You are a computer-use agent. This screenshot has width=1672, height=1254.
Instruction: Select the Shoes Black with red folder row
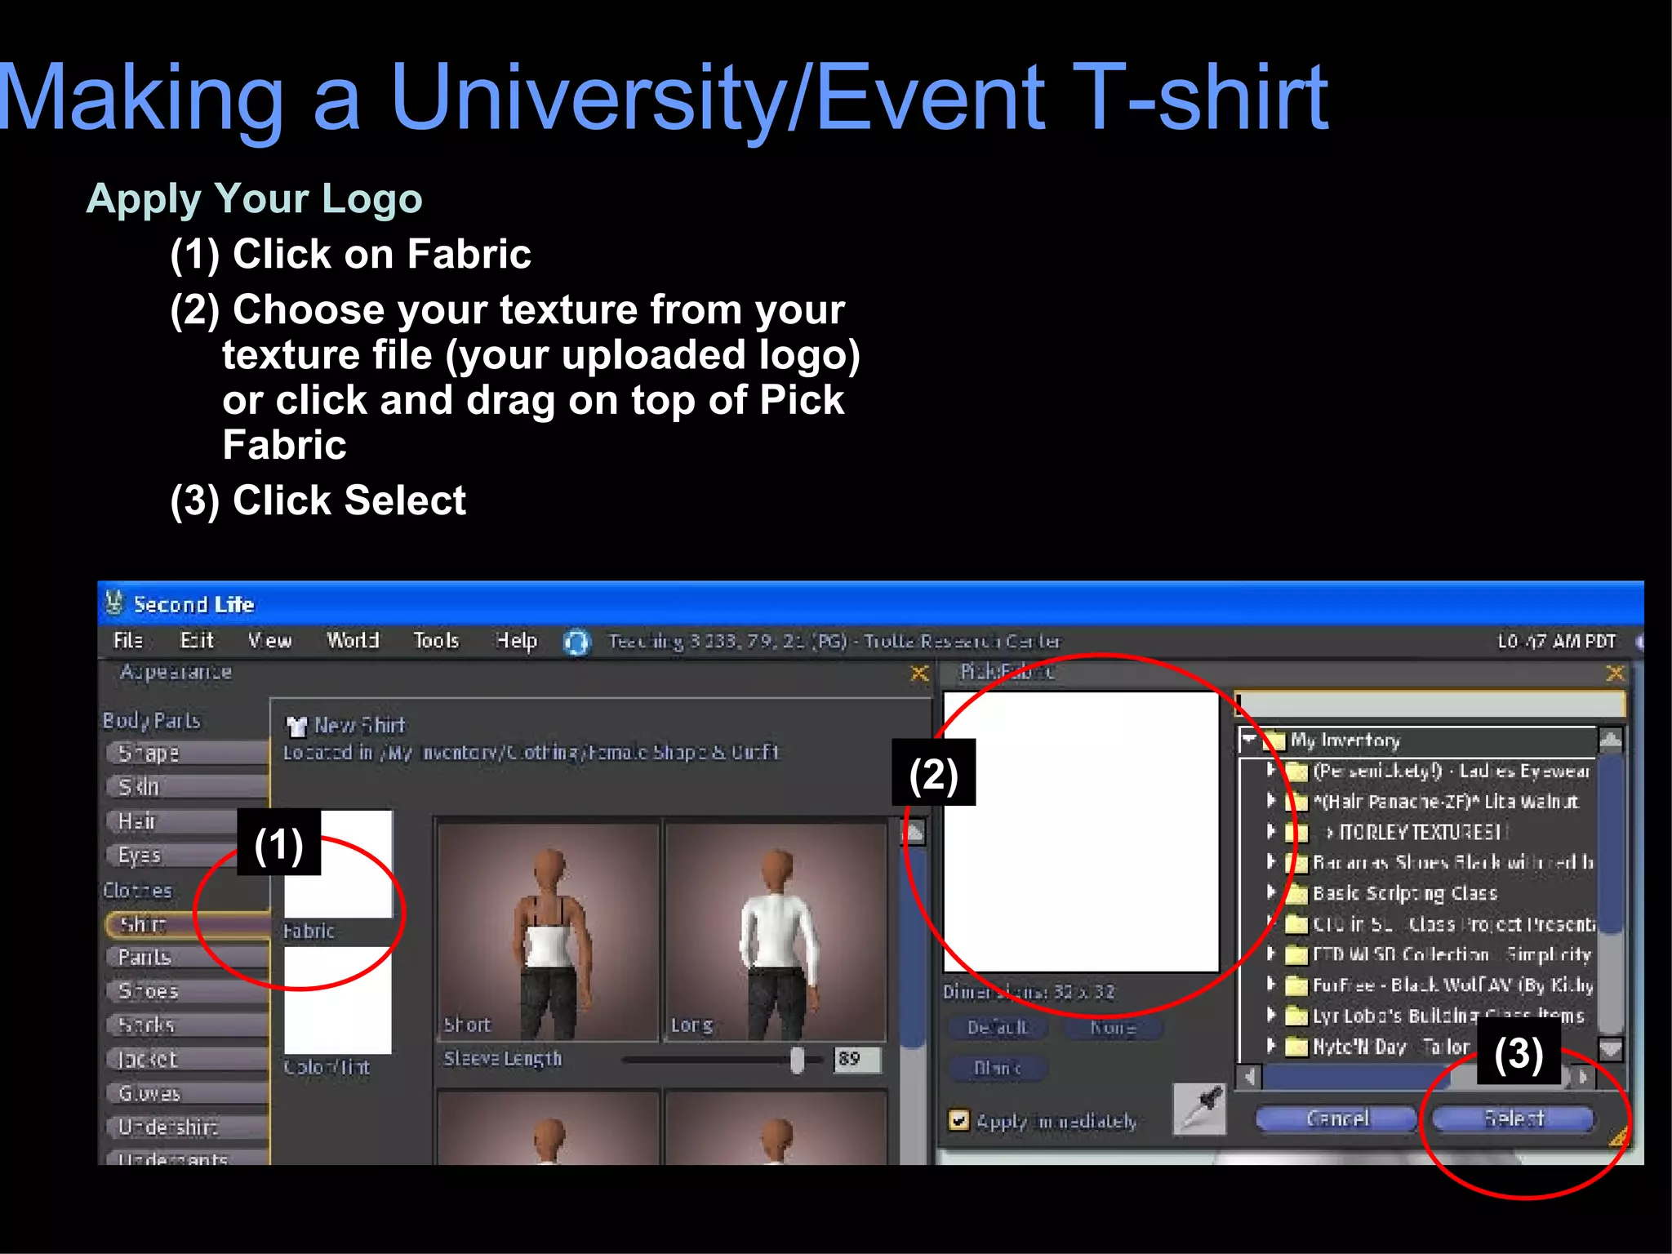[1430, 862]
